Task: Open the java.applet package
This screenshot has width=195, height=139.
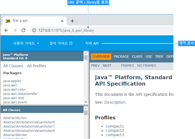Action: pyautogui.click(x=12, y=81)
